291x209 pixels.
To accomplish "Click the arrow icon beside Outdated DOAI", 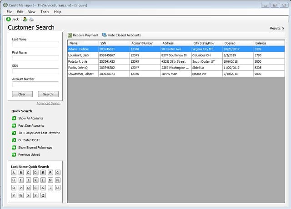I will (14, 140).
